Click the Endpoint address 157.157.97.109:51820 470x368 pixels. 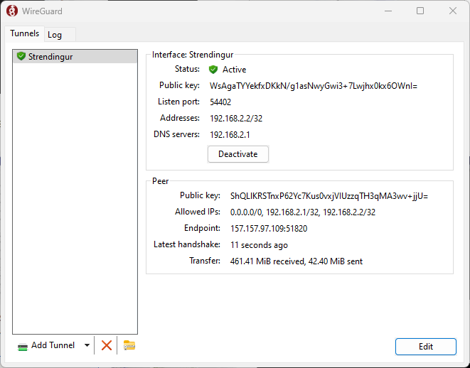coord(269,229)
